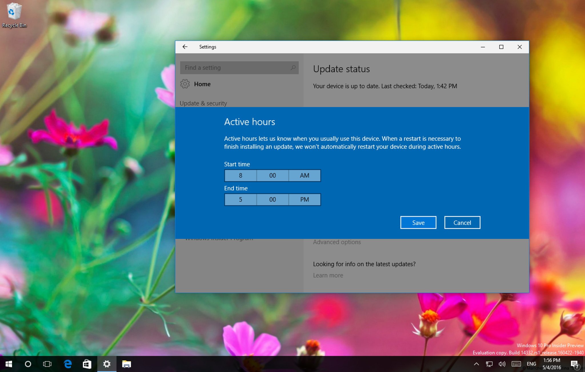585x372 pixels.
Task: Click the start time minutes field
Action: click(x=272, y=175)
